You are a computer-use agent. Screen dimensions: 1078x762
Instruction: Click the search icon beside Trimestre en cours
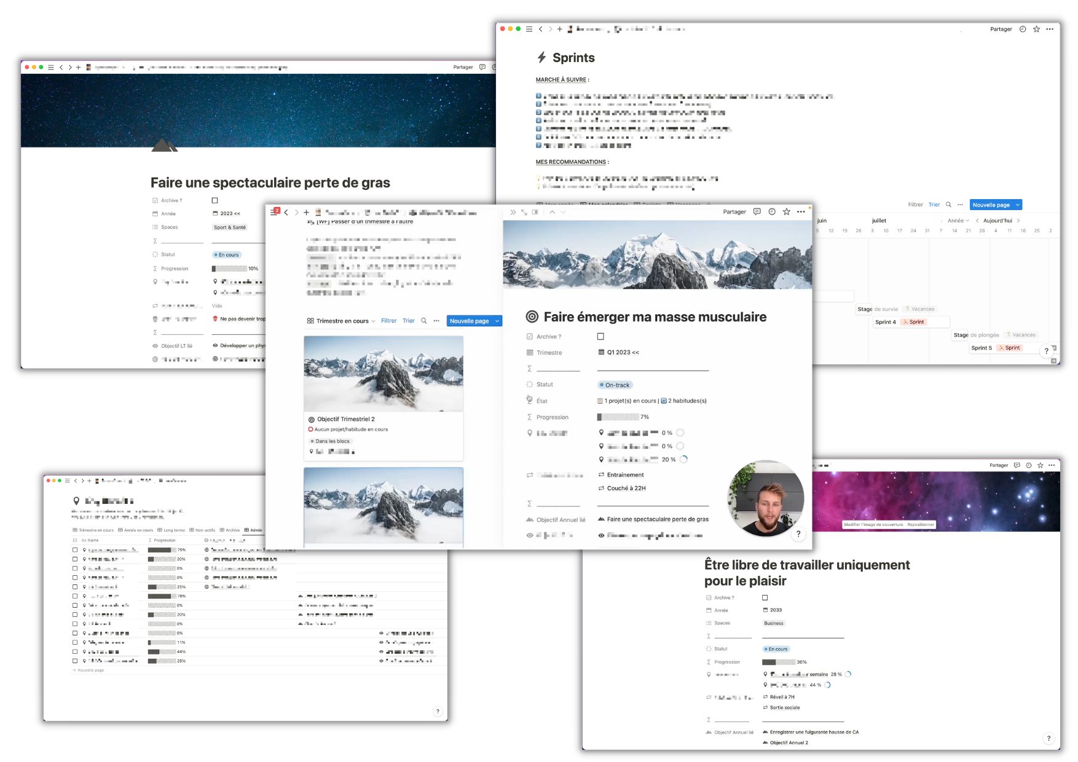(423, 321)
